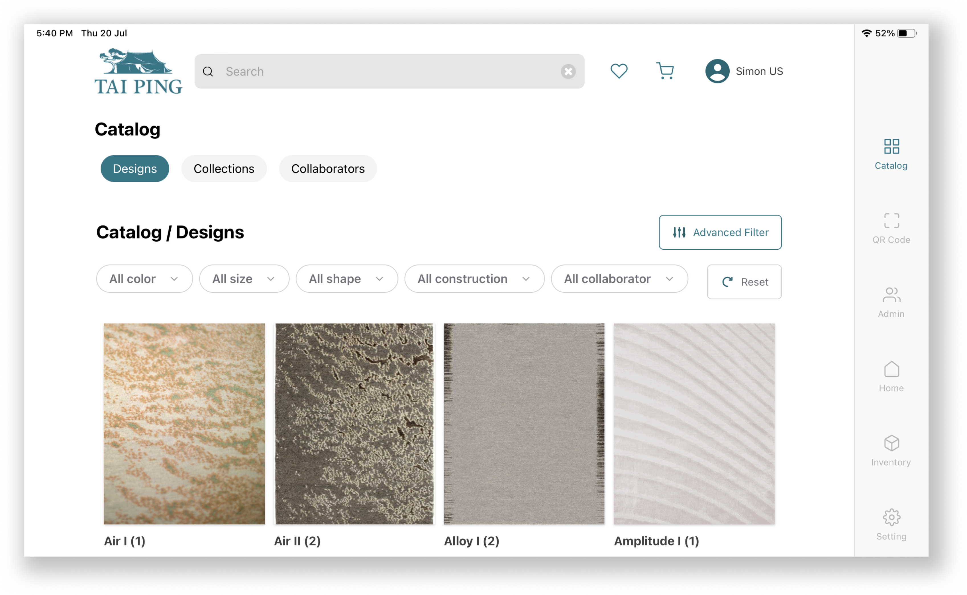
Task: Click the Simon US profile avatar
Action: click(x=717, y=71)
